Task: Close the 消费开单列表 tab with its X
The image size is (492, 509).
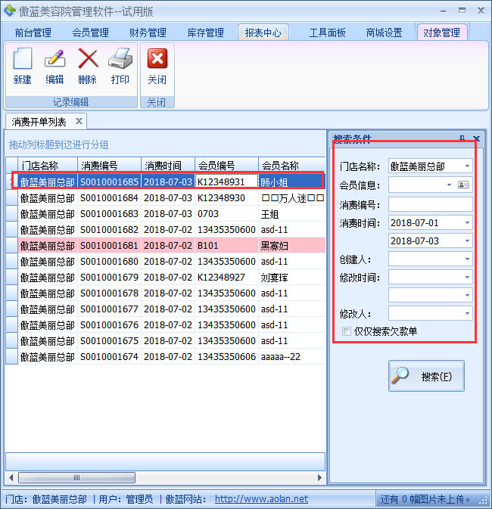Action: click(x=78, y=121)
